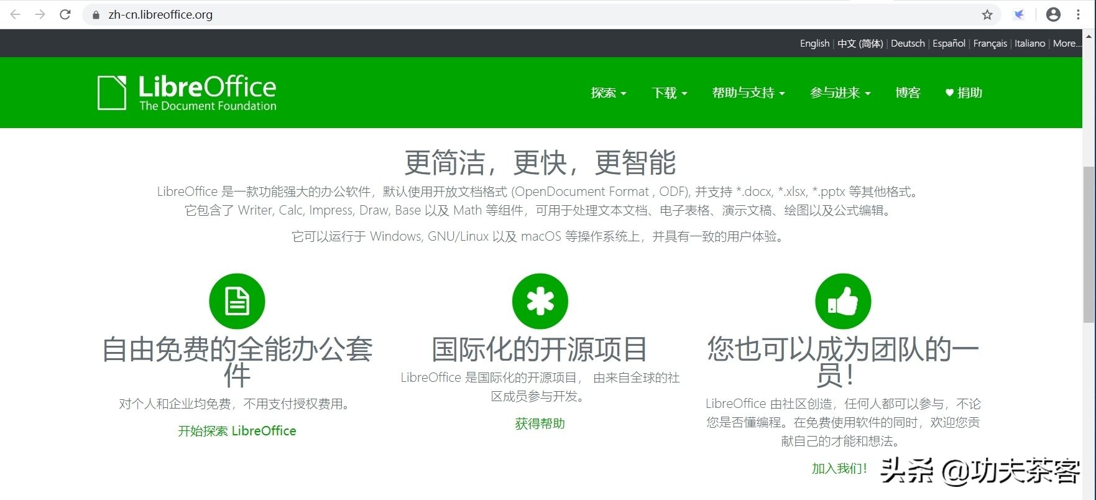
Task: Click the 获得帮助 link
Action: pyautogui.click(x=540, y=424)
